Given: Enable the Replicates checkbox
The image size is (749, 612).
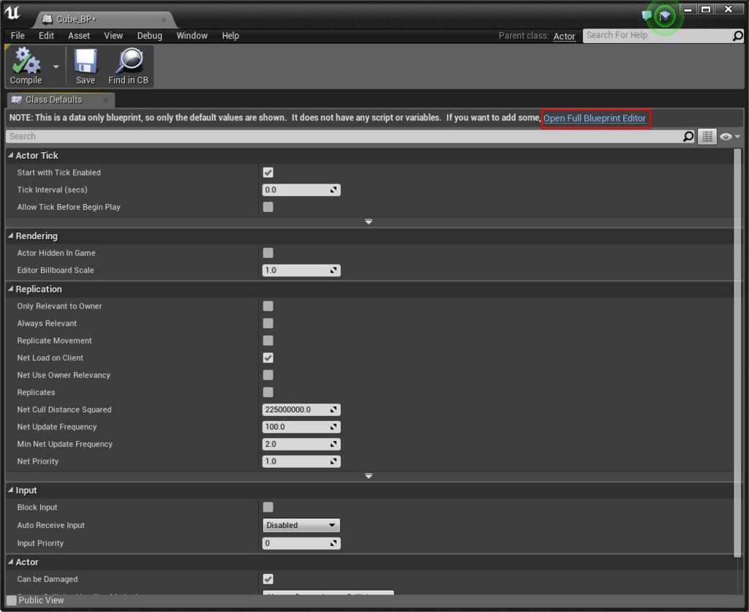Looking at the screenshot, I should click(x=268, y=392).
